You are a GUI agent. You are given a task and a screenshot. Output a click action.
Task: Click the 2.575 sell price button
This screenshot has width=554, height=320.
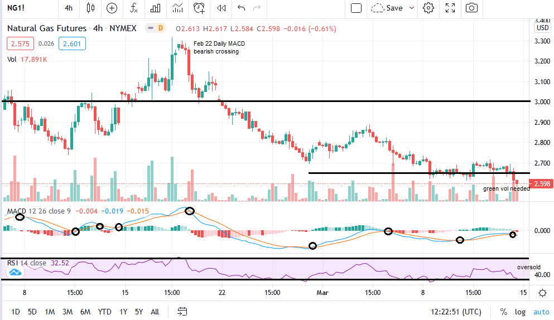pos(20,44)
